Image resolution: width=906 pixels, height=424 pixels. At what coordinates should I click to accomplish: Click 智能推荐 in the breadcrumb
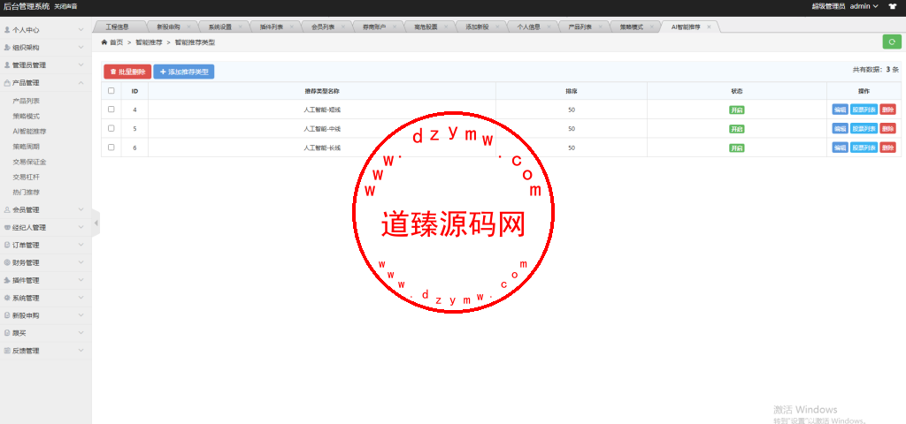pos(149,42)
